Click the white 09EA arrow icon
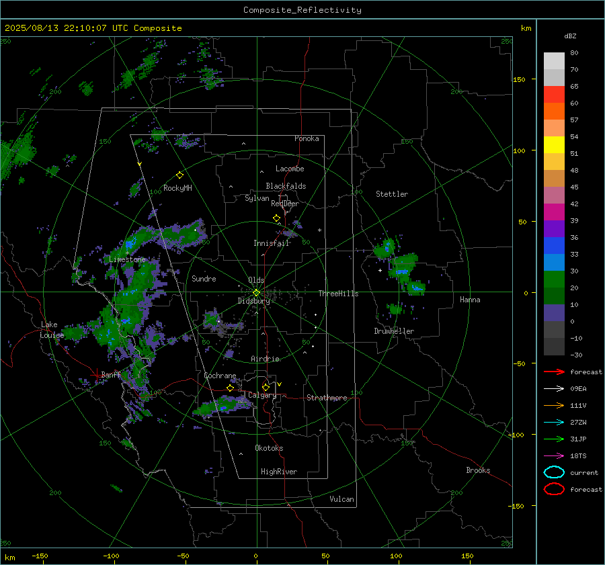 pos(554,389)
